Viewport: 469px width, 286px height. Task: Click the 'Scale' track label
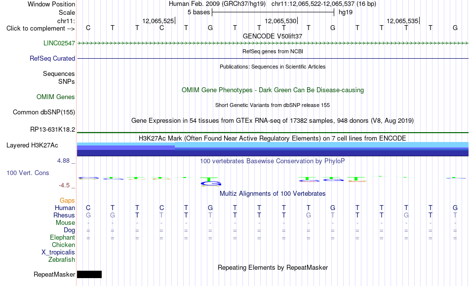(x=67, y=12)
